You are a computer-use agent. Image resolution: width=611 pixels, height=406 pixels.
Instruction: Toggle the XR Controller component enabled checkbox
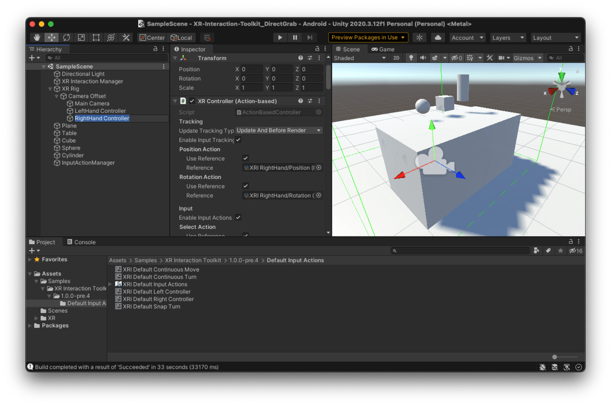(192, 101)
